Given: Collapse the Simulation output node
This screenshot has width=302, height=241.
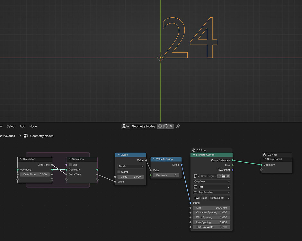Looking at the screenshot, I should (70, 159).
